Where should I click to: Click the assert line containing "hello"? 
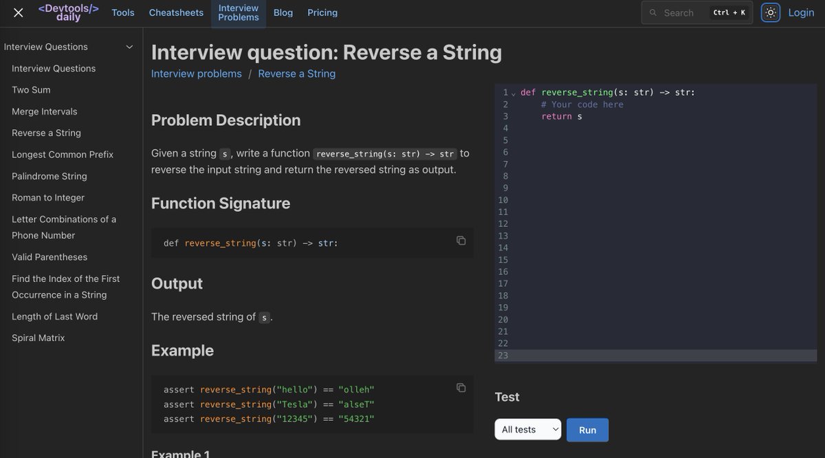click(269, 390)
